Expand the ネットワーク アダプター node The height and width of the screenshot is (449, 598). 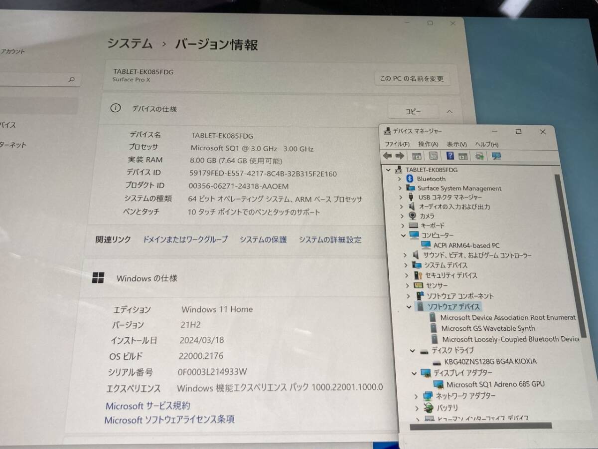click(416, 396)
